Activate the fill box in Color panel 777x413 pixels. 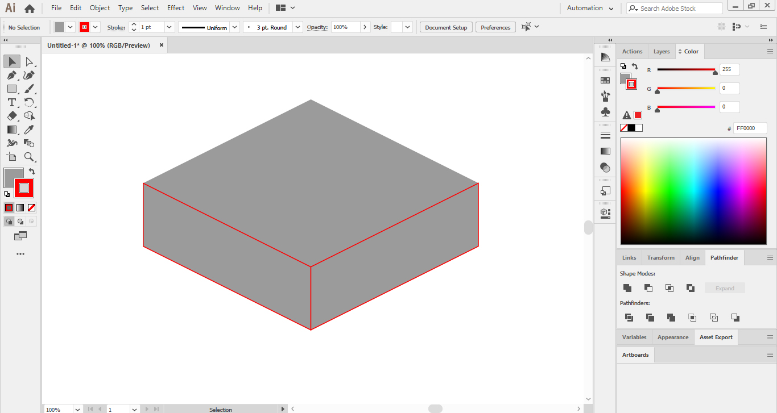pyautogui.click(x=625, y=77)
